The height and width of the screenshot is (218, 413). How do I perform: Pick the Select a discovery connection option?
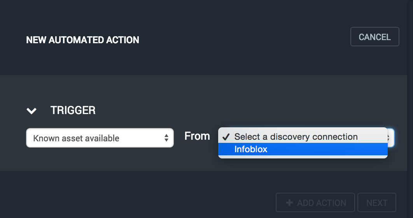pyautogui.click(x=296, y=137)
